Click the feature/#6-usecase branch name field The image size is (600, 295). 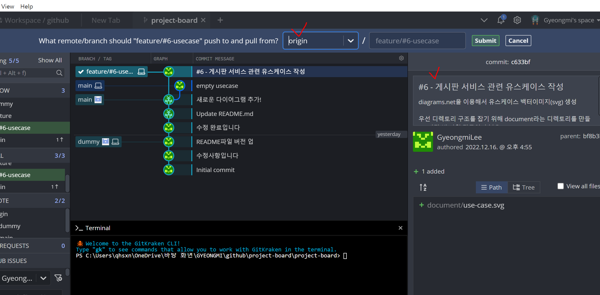pos(417,41)
